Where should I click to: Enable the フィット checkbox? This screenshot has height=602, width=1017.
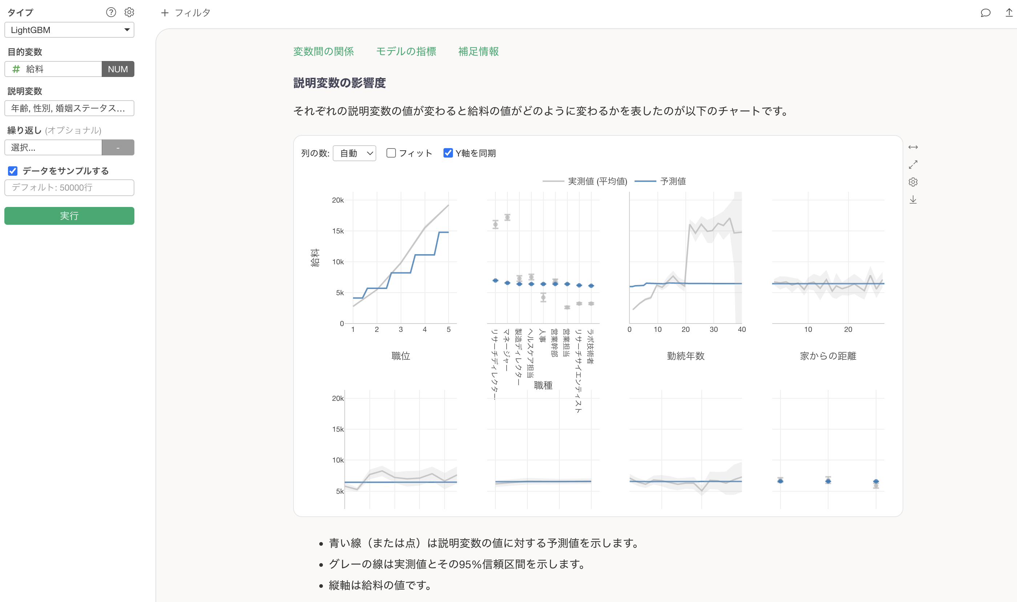coord(391,153)
